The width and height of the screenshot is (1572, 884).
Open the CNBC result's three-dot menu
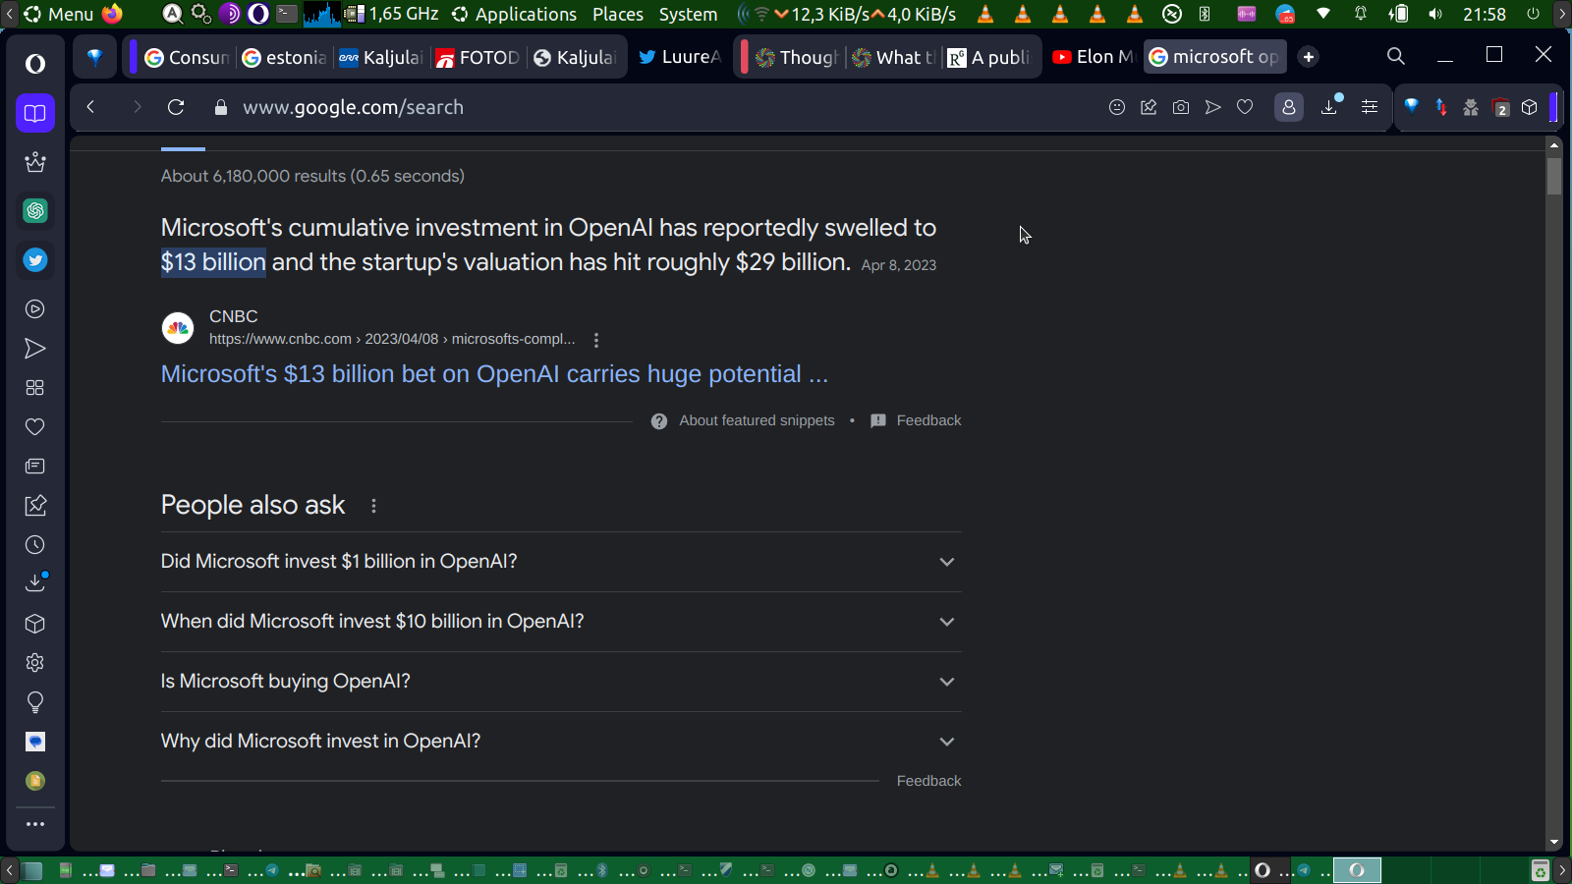coord(596,340)
